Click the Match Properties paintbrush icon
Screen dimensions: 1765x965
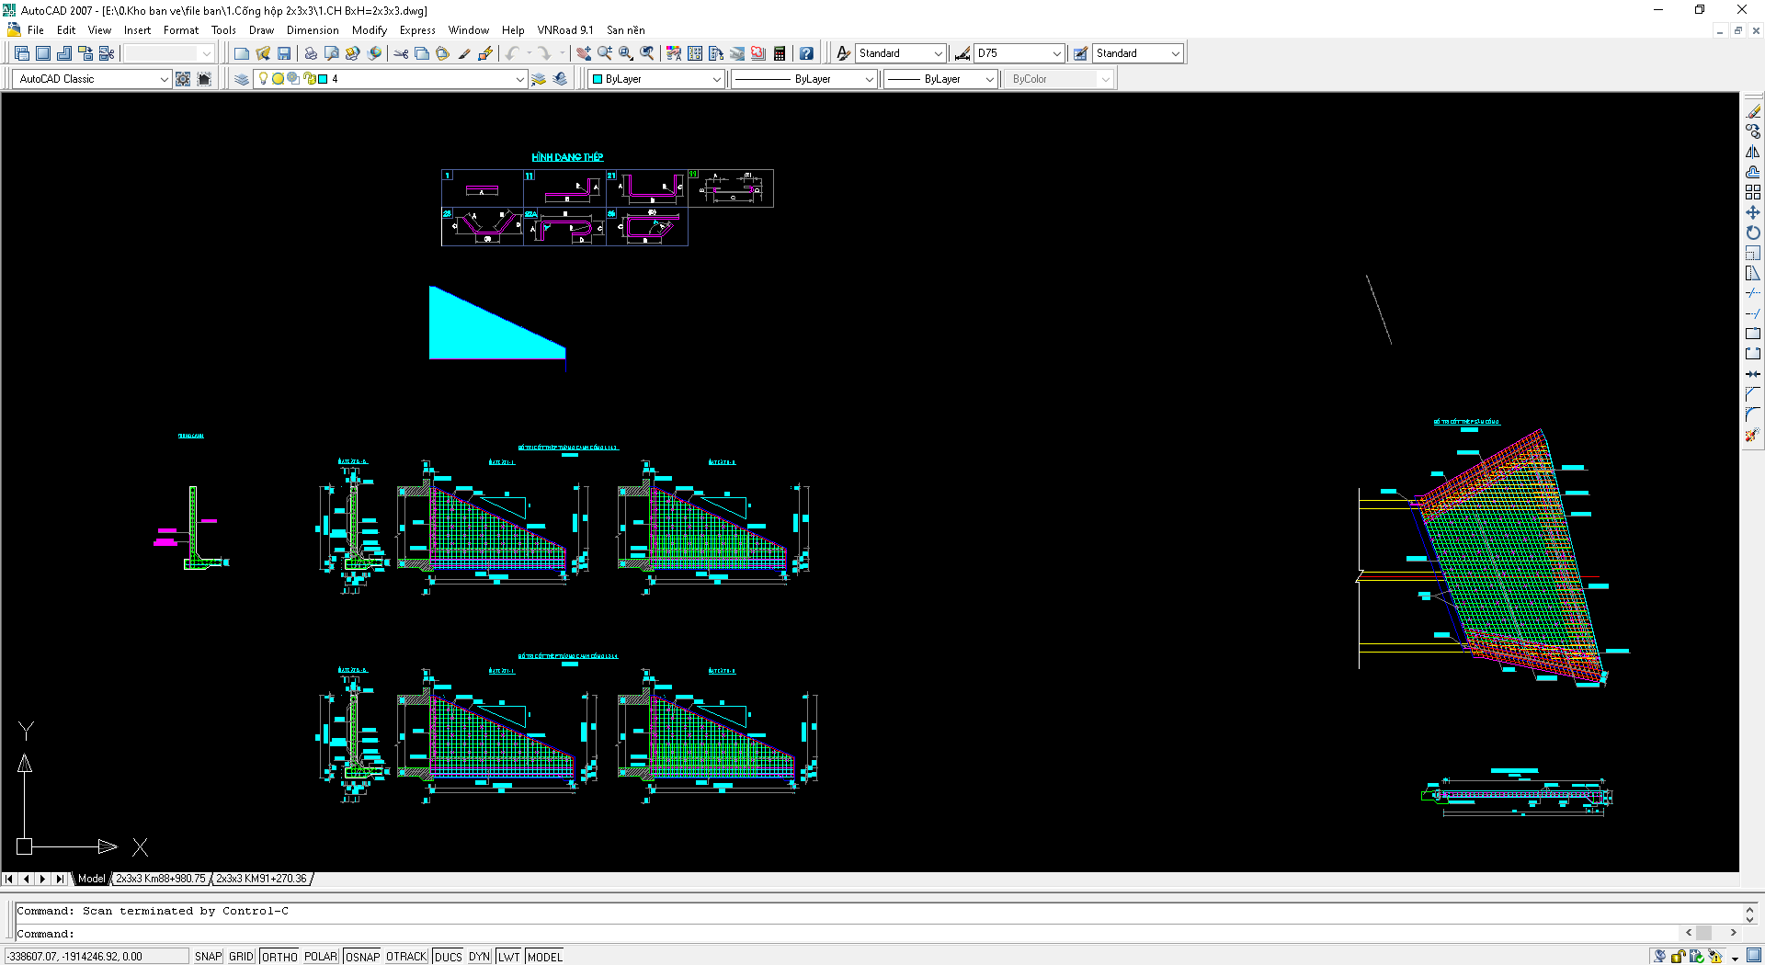coord(463,53)
